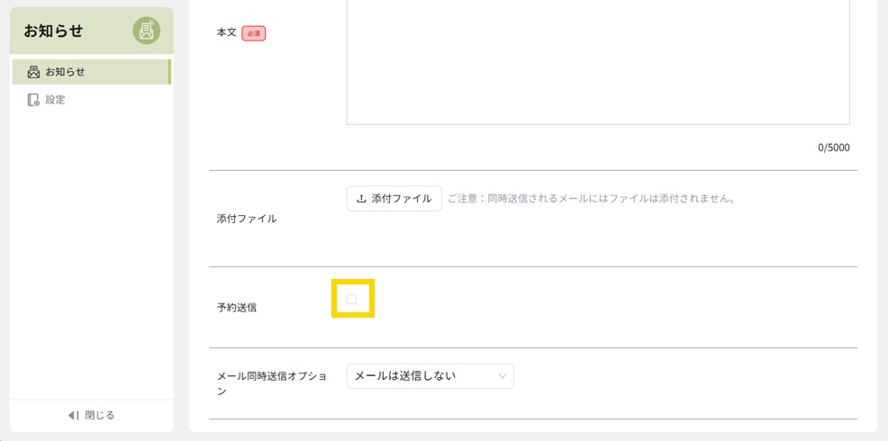Click the round notification icon in sidebar header
The width and height of the screenshot is (888, 441).
pos(147,31)
